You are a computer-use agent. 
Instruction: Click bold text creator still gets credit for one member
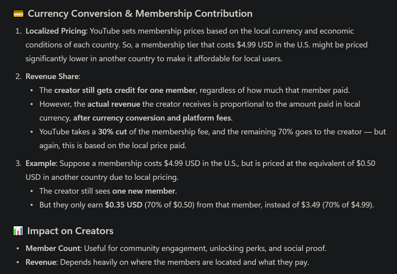125,90
